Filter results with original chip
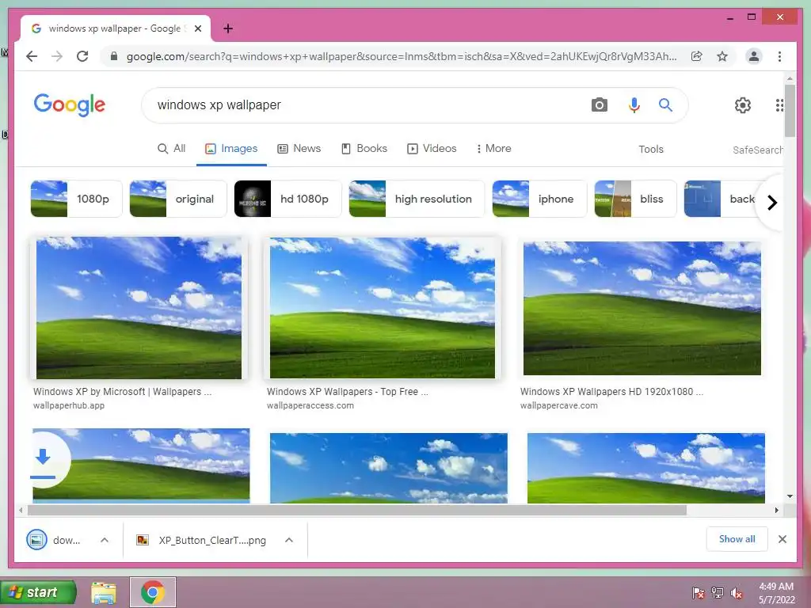The width and height of the screenshot is (811, 608). [178, 199]
